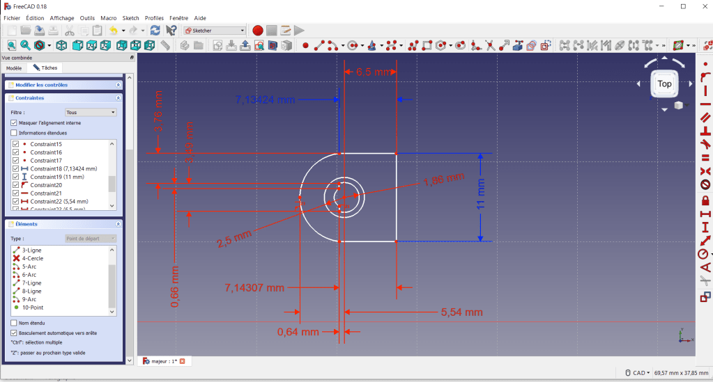Click the undo arrow icon
This screenshot has height=382, width=713.
(114, 31)
